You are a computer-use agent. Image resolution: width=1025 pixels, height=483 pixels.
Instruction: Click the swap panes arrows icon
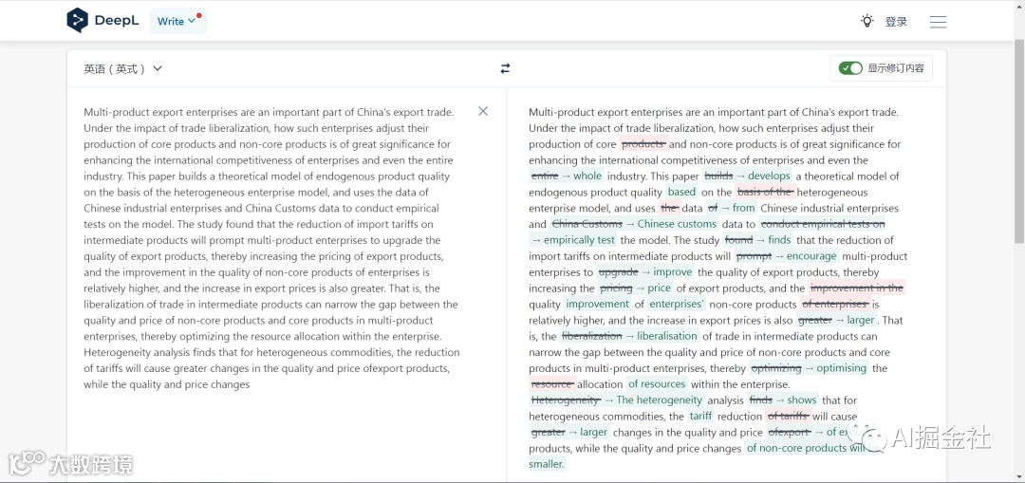pos(505,68)
